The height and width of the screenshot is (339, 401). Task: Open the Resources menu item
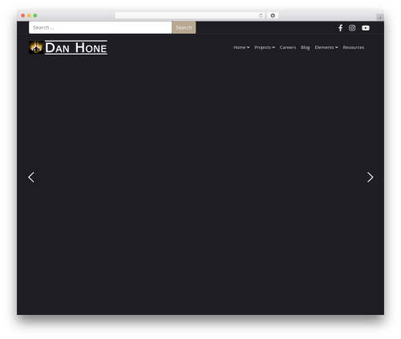coord(354,47)
